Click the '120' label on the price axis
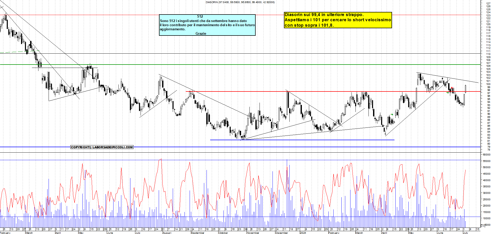 488,24
